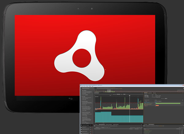Toggle the ActionScript Sampler checkbox

pos(81,101)
